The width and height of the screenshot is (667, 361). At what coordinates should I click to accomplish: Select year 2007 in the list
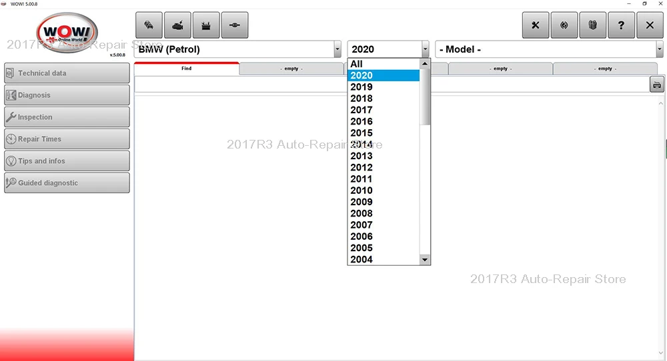384,224
